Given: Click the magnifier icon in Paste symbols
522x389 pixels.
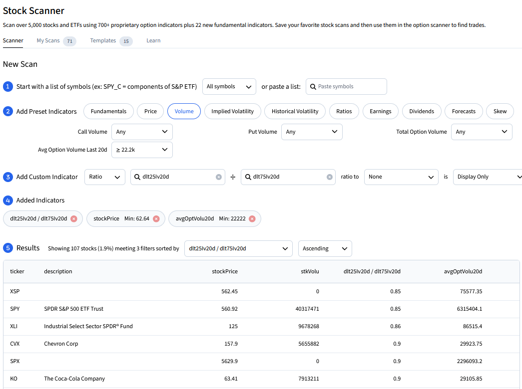Looking at the screenshot, I should pos(313,86).
